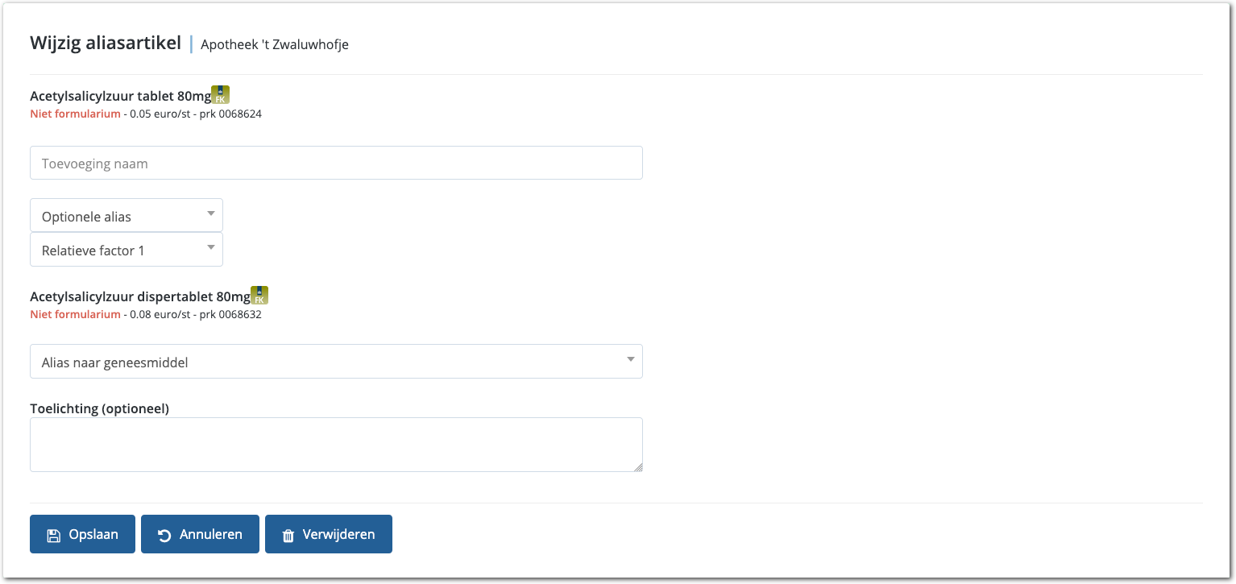Click inside the Toelichting (optioneel) text area
Image resolution: width=1236 pixels, height=584 pixels.
click(x=336, y=444)
